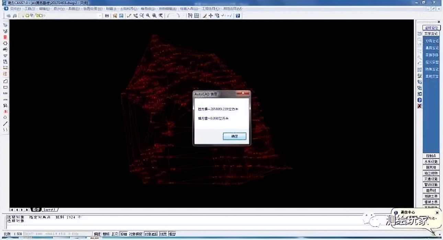
Task: Click the save (floppy disk) toolbar icon
Action: coord(121,16)
